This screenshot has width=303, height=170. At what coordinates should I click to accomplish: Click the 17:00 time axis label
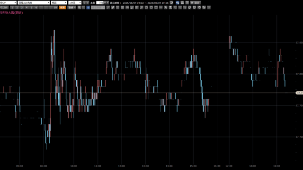pos(229,166)
